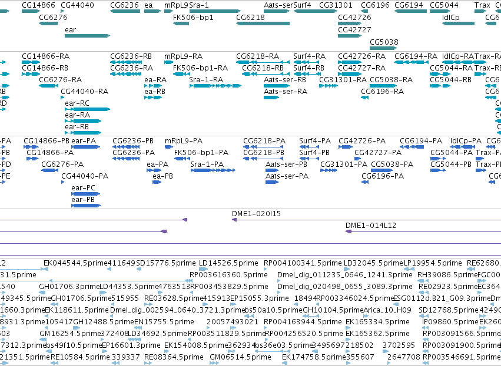Open the ear-RB transcript

coord(83,133)
